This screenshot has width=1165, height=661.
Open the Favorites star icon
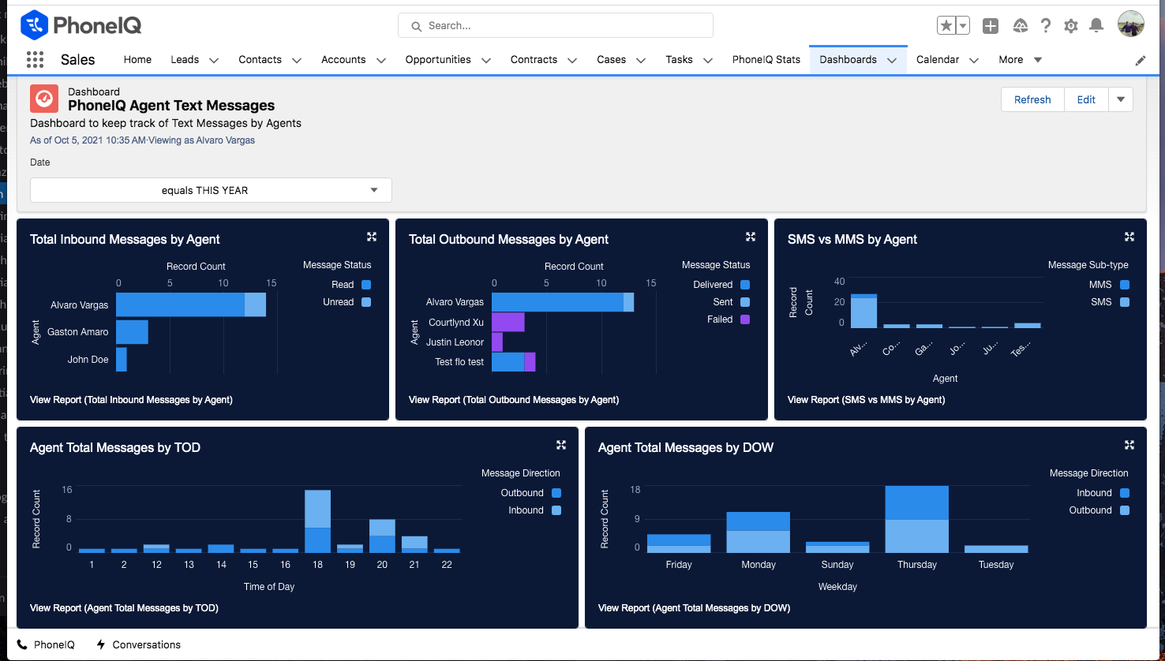(x=946, y=26)
